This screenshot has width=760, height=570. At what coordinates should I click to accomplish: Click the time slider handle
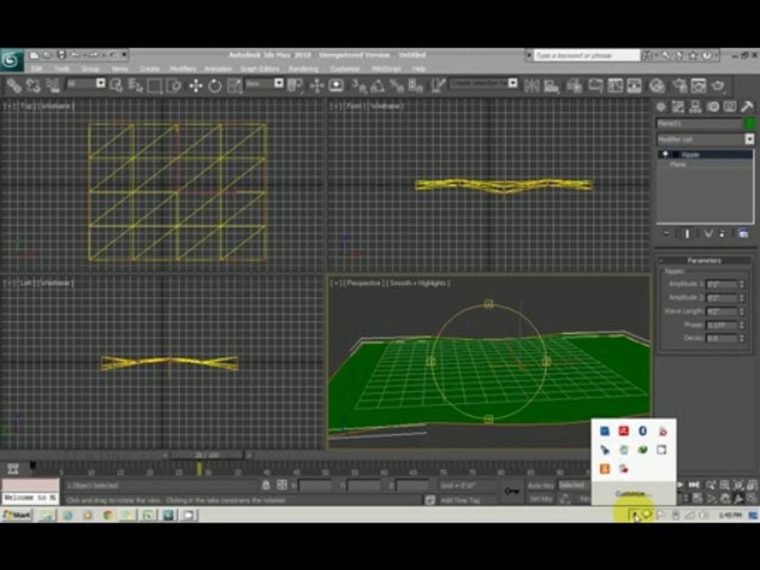(207, 455)
